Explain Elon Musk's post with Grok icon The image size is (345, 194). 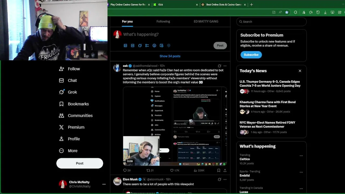pos(219,179)
